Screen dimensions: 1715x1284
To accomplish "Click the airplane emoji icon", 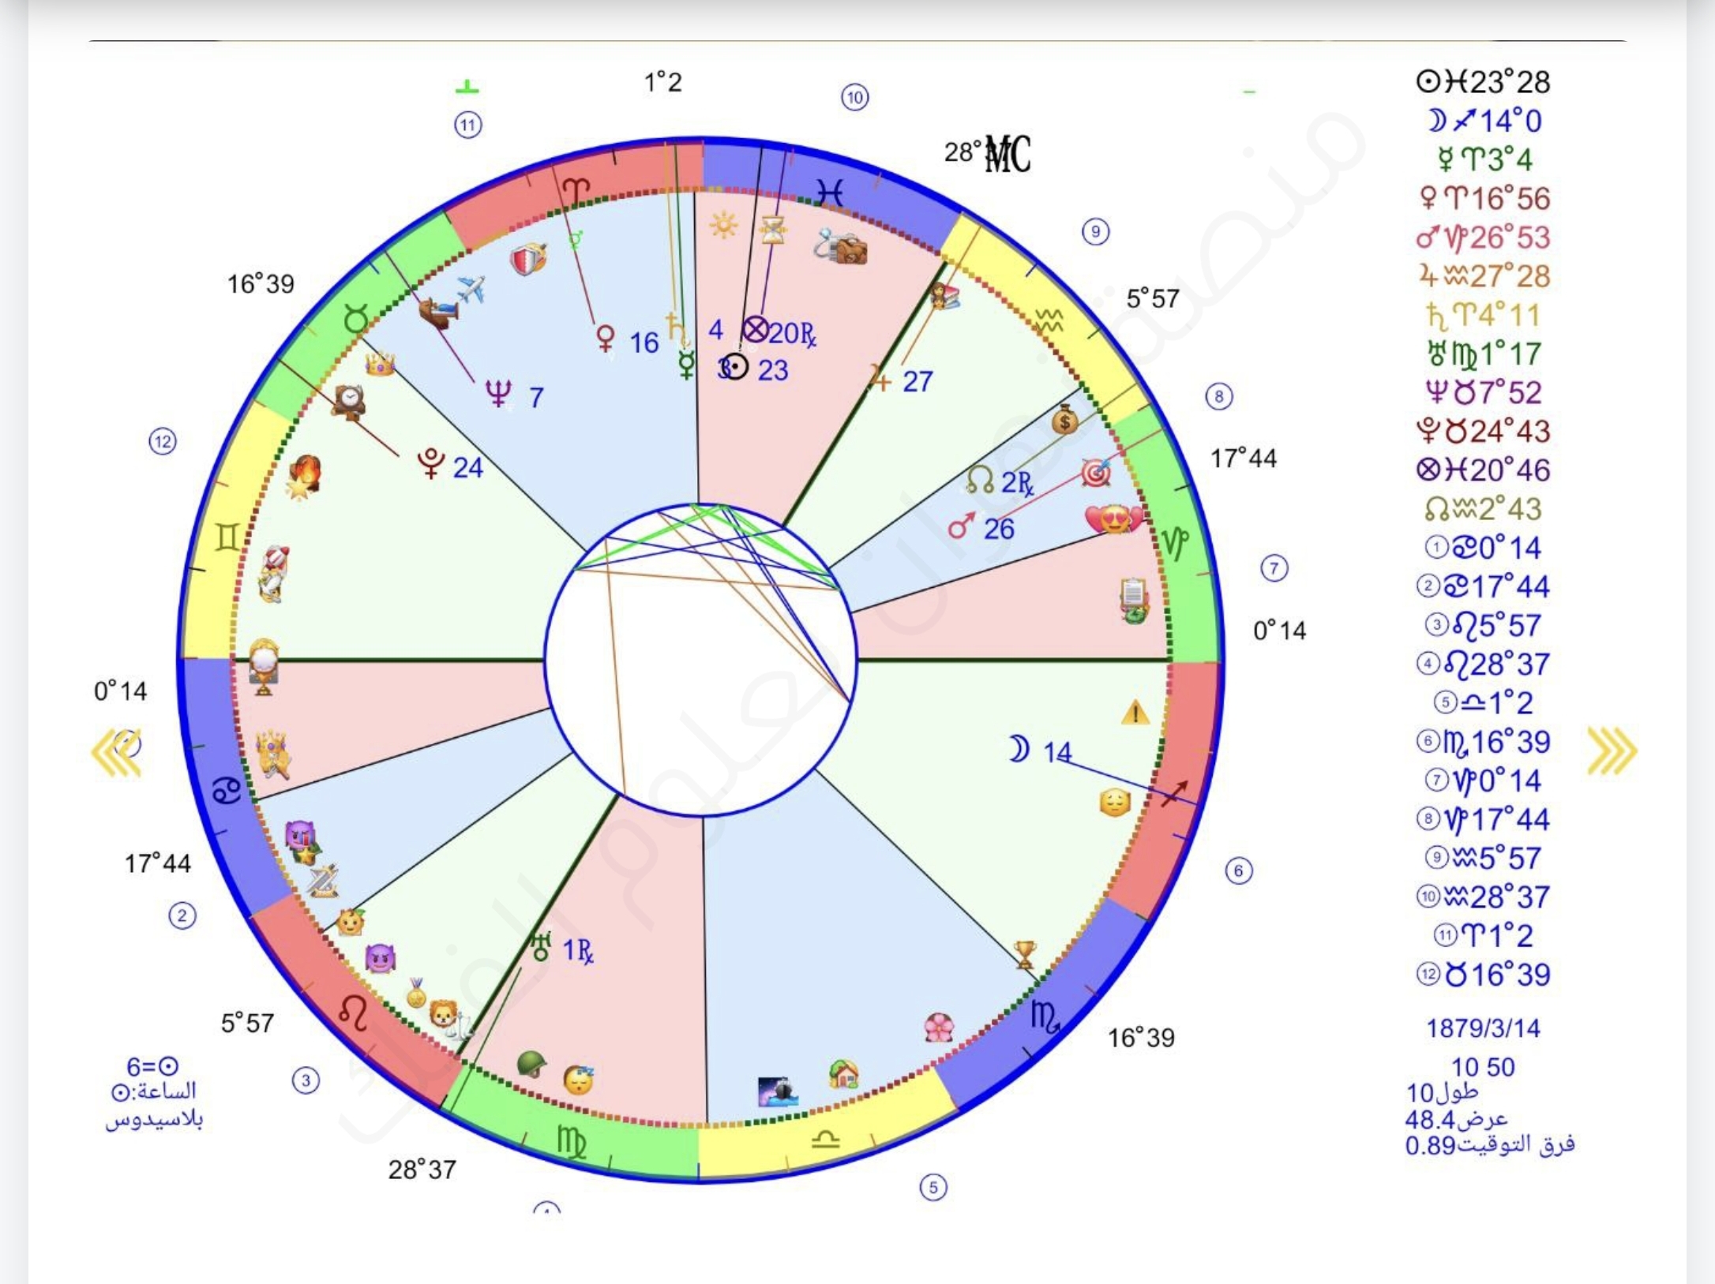I will point(471,290).
